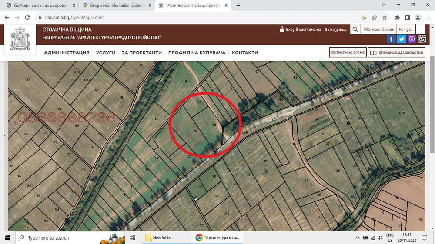Click parcel number 28 inside the circle
Screen dimensions: 435x244
(x=195, y=131)
